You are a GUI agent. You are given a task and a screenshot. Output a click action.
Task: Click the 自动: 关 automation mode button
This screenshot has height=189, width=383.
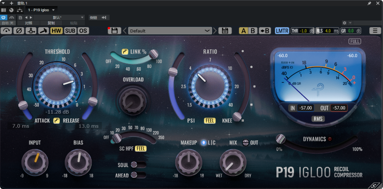pos(8,23)
